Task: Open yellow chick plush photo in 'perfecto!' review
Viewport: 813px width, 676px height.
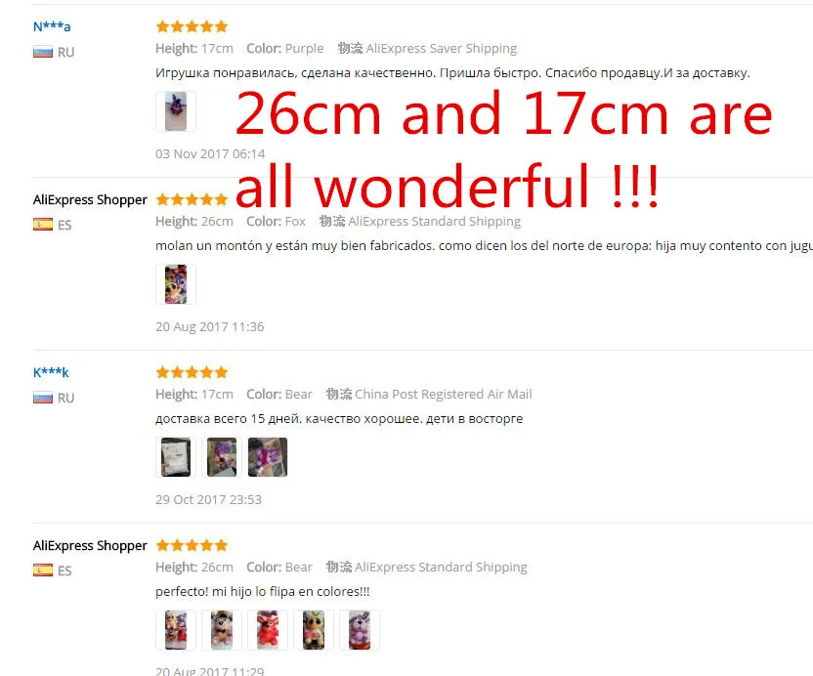Action: pyautogui.click(x=314, y=630)
